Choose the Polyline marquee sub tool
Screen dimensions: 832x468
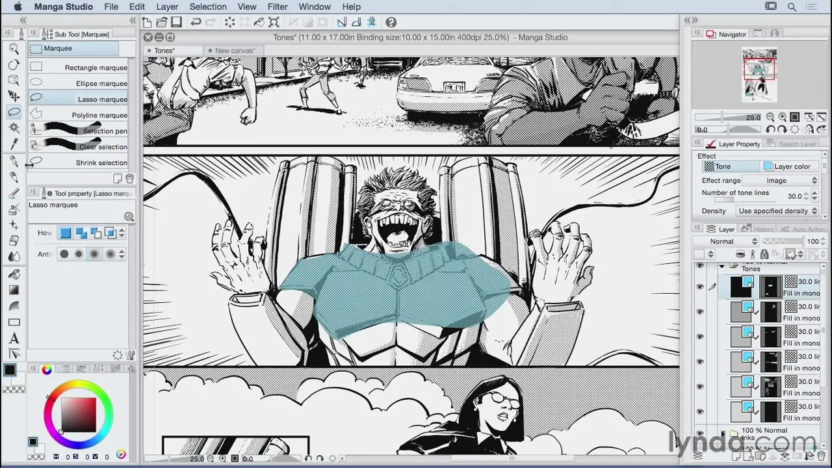[x=78, y=115]
